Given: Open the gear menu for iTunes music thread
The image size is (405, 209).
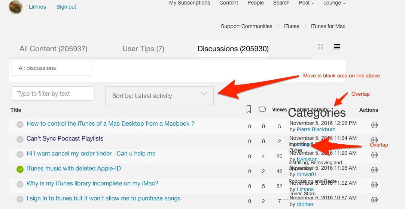Looking at the screenshot, I should (x=374, y=170).
